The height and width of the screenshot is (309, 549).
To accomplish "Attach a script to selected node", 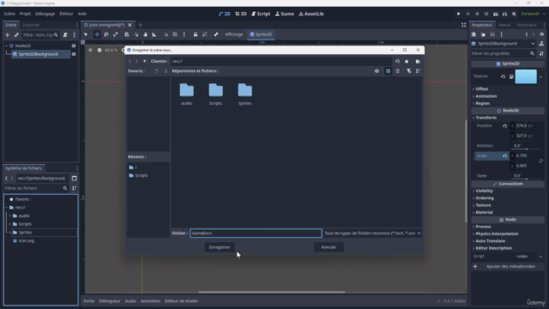I will tap(65, 35).
